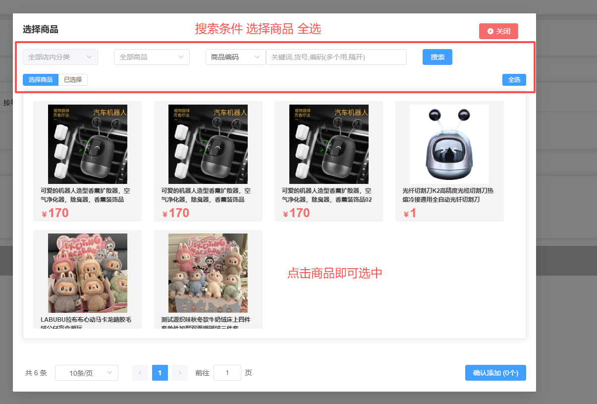Click the previous page arrow
Screen dimensions: 597x404
(x=140, y=373)
